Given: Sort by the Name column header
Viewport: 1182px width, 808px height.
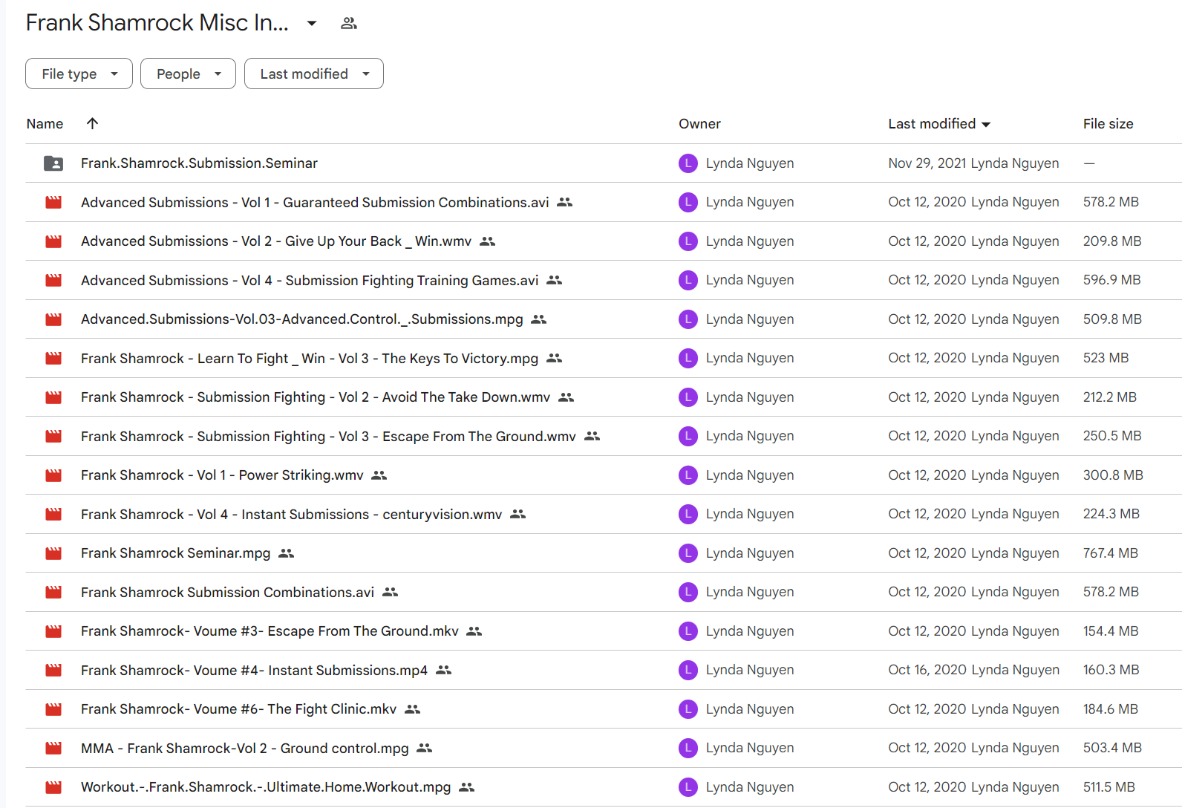Looking at the screenshot, I should (x=45, y=124).
